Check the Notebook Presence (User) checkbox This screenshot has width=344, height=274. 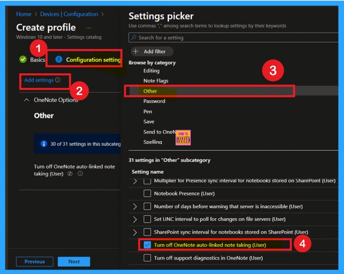point(147,193)
